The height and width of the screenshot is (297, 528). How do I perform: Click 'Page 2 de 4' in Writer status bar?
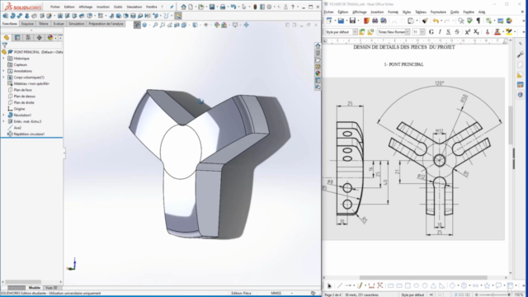click(x=332, y=295)
